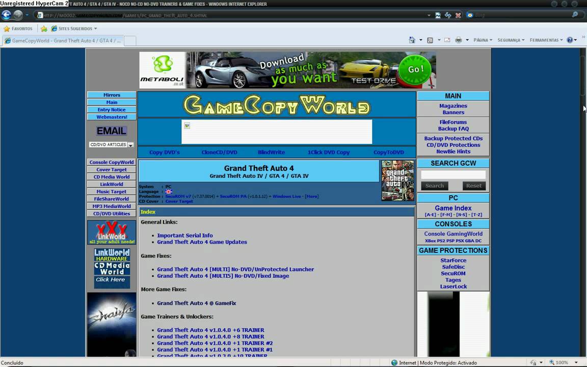Click the UK flag language icon
This screenshot has height=367, width=587.
pos(169,191)
